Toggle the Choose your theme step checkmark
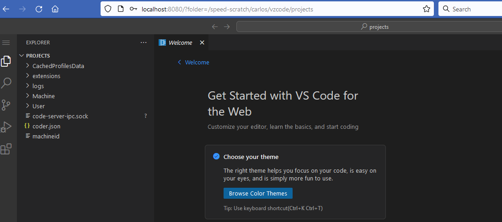502x222 pixels. point(216,157)
